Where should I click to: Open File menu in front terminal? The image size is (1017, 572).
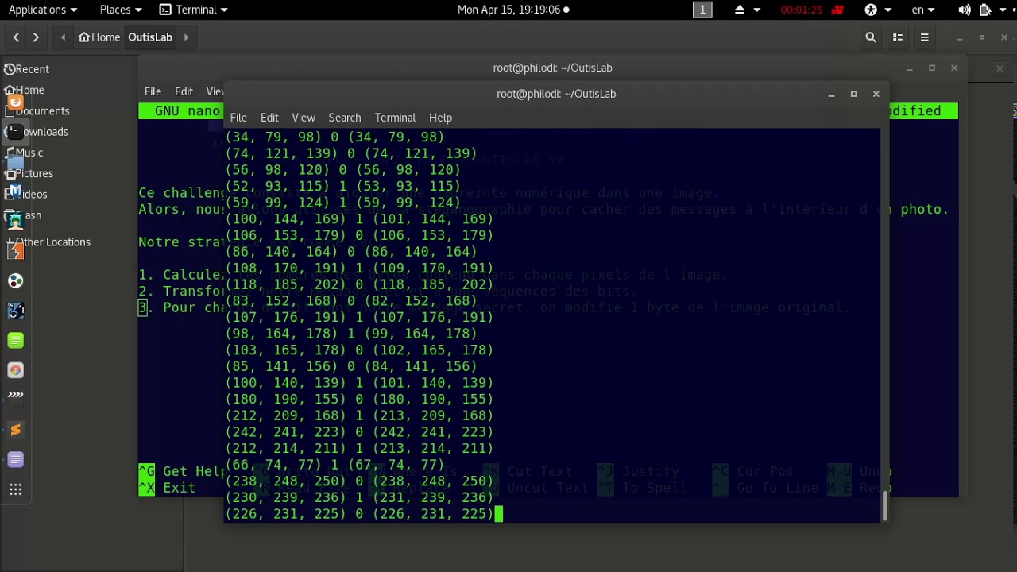coord(238,118)
